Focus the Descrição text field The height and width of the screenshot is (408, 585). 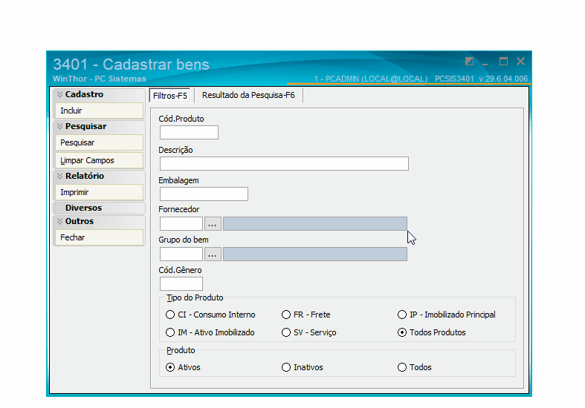284,163
